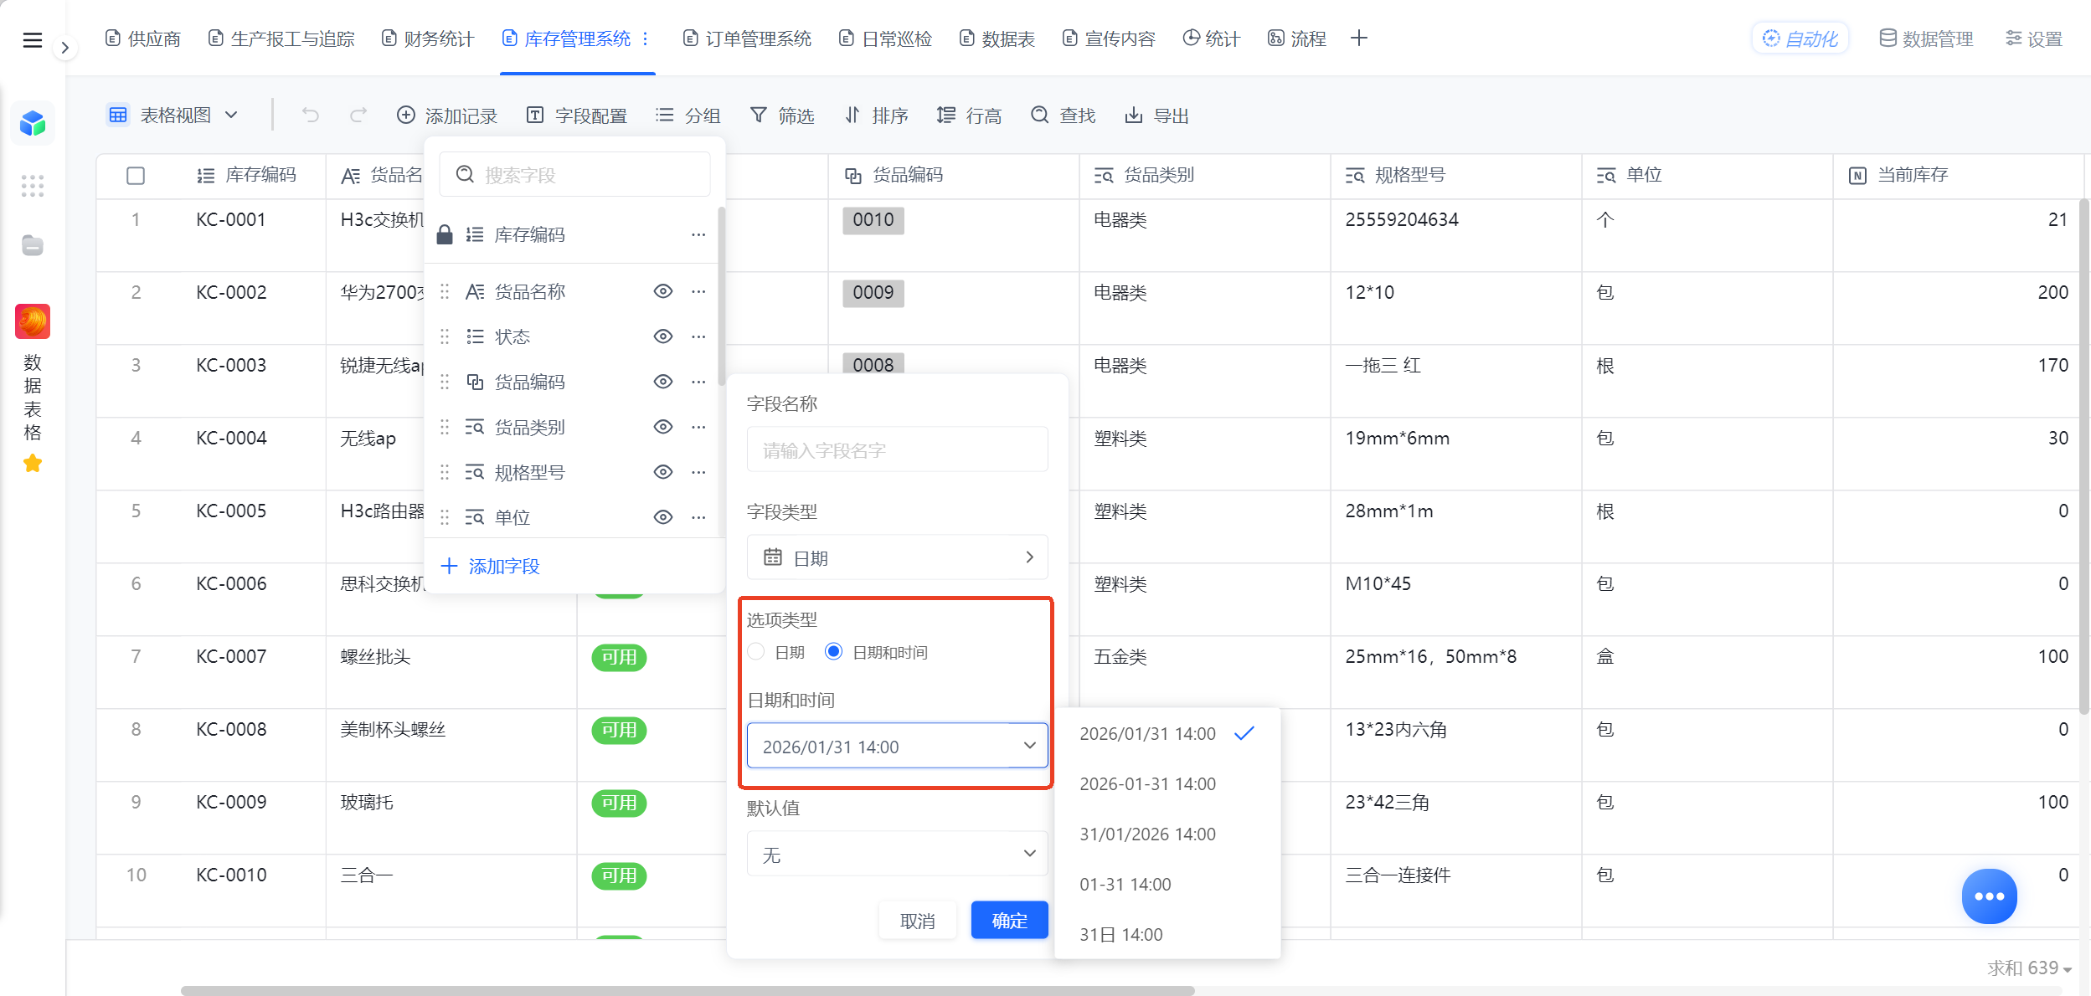Open more options for 货品类别 field

[699, 427]
